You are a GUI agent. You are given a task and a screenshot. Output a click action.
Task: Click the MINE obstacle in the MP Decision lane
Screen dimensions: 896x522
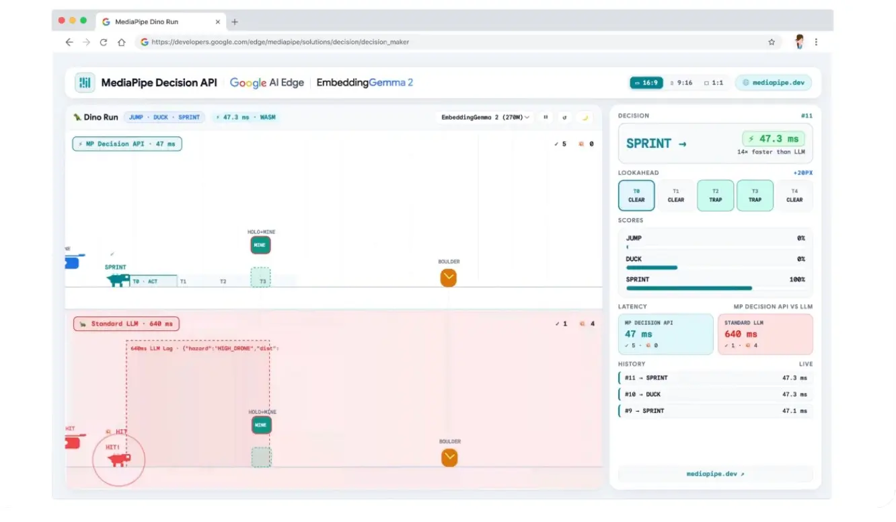[260, 245]
